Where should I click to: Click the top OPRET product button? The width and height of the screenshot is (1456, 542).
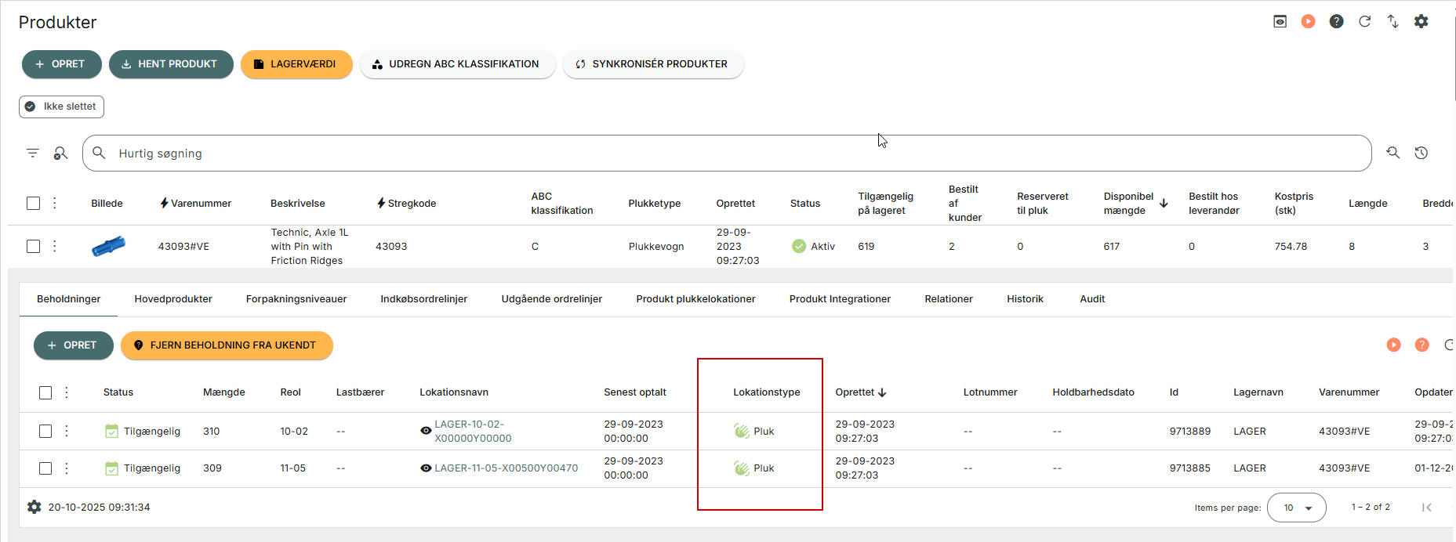[61, 64]
